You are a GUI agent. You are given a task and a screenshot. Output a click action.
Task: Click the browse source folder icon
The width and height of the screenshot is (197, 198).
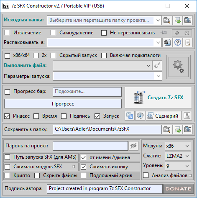pos(167,20)
